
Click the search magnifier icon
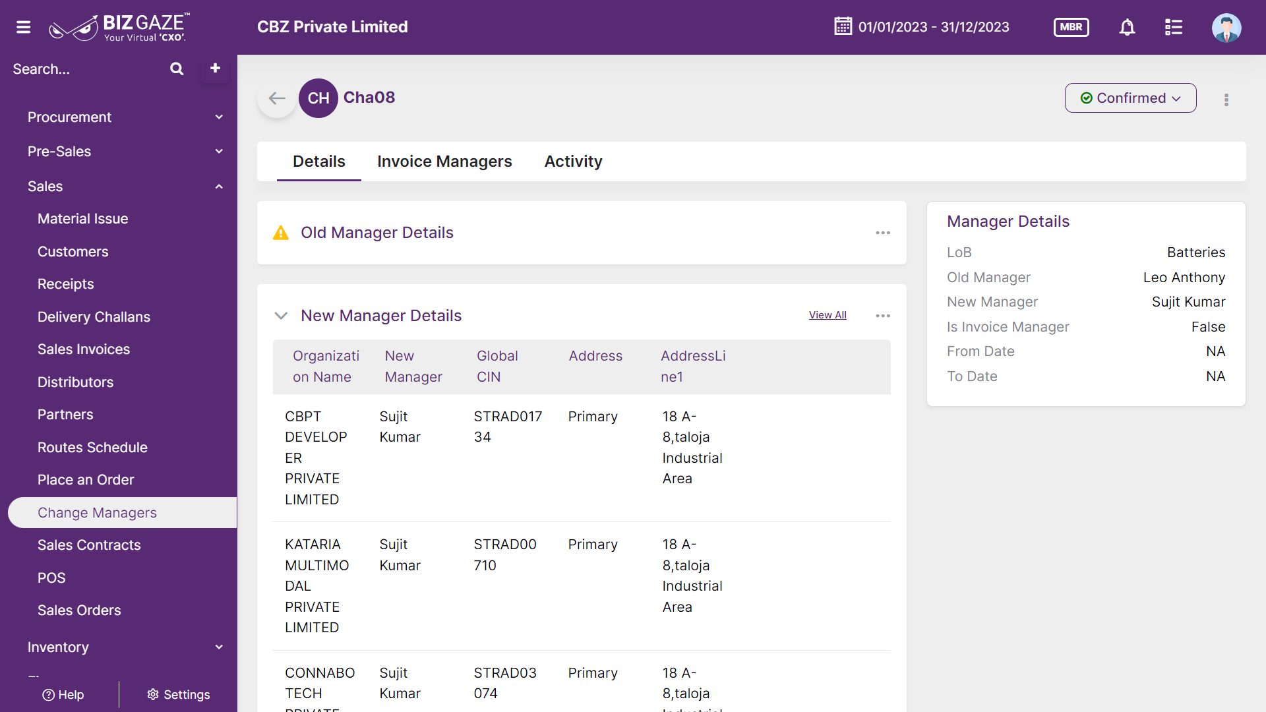[x=177, y=69]
